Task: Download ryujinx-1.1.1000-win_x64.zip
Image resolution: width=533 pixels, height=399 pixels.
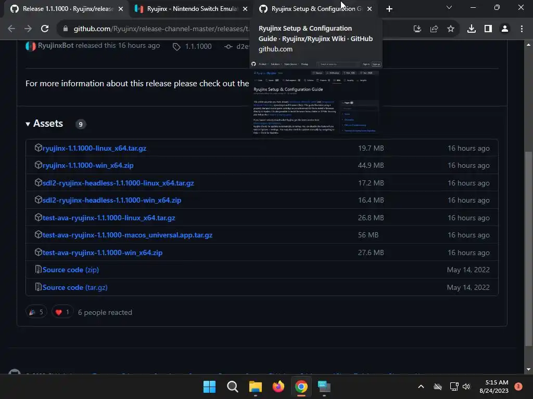Action: 88,165
